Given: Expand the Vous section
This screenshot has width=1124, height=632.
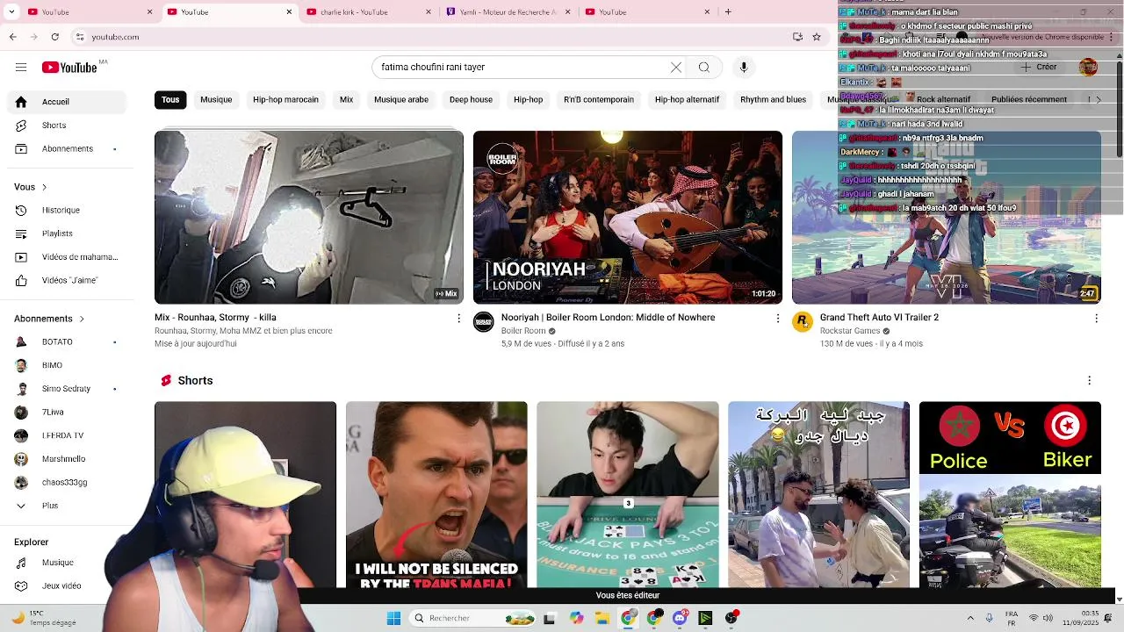Looking at the screenshot, I should click(x=31, y=187).
